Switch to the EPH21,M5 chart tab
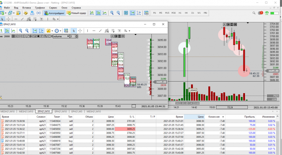Viewport: 282px width, 155px height. click(x=77, y=111)
